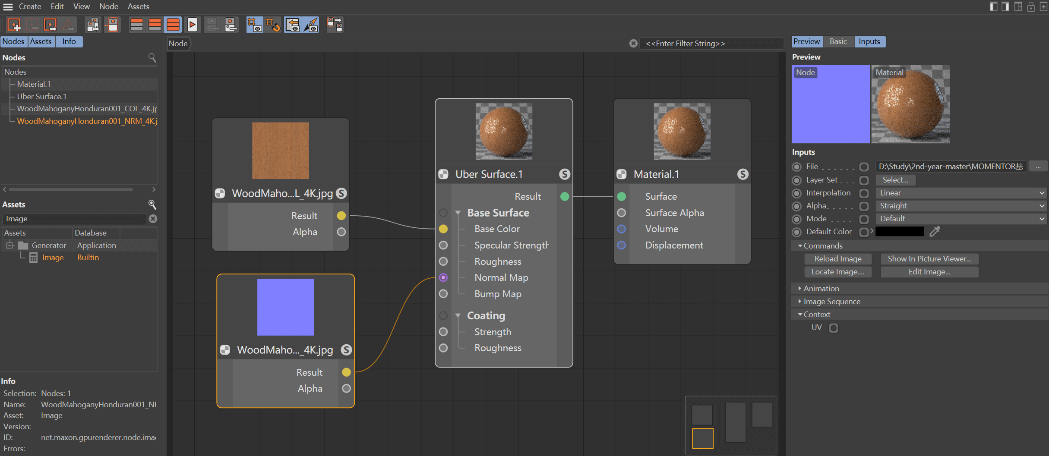Viewport: 1049px width, 456px height.
Task: Click the Reload Image button
Action: point(838,259)
